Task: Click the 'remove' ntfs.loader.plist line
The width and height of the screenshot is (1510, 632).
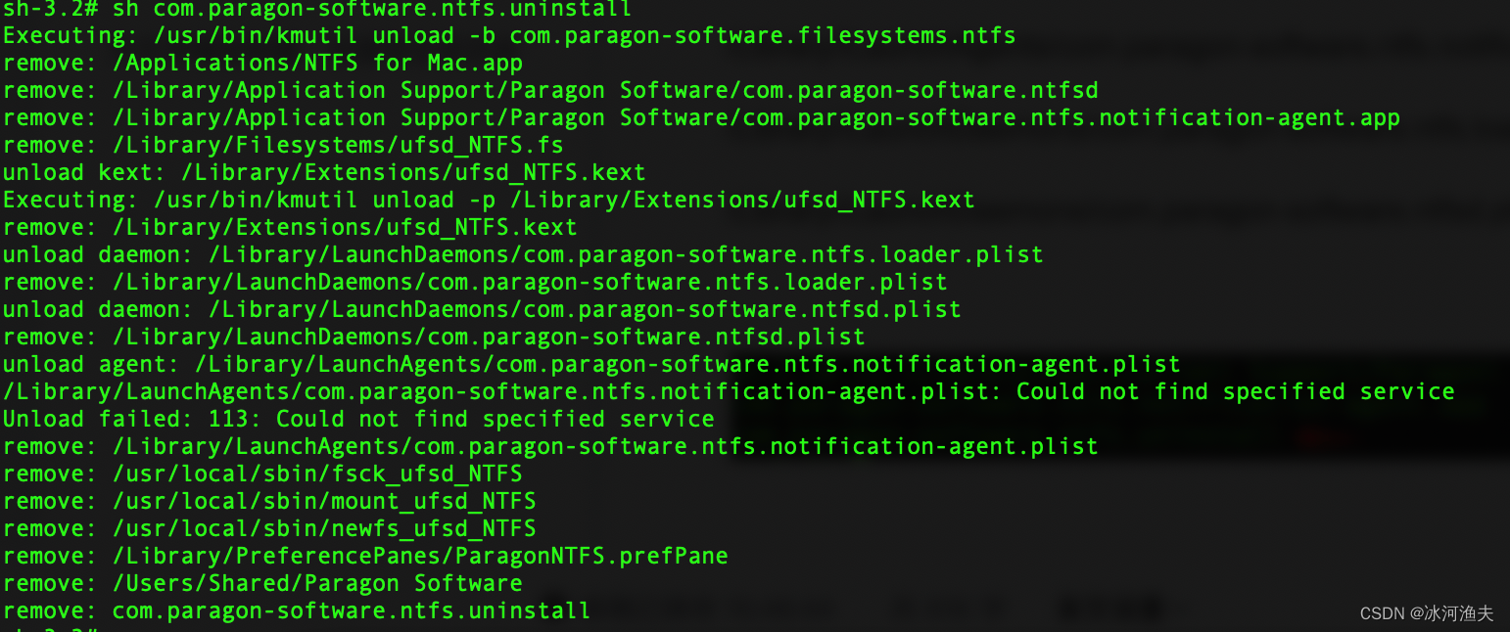Action: pos(474,283)
